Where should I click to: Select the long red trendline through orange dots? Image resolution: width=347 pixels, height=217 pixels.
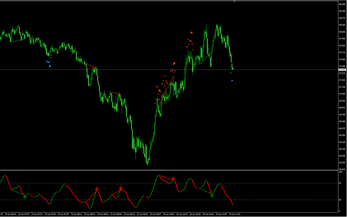click(167, 91)
